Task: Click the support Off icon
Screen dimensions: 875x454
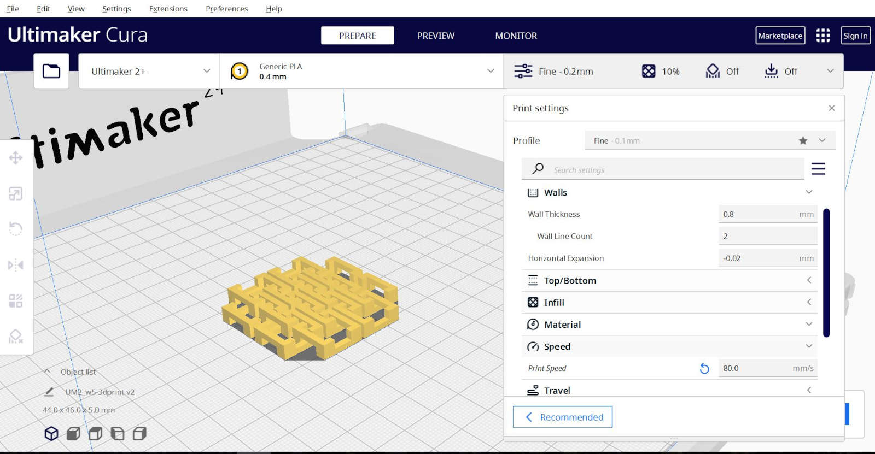Action: [713, 71]
